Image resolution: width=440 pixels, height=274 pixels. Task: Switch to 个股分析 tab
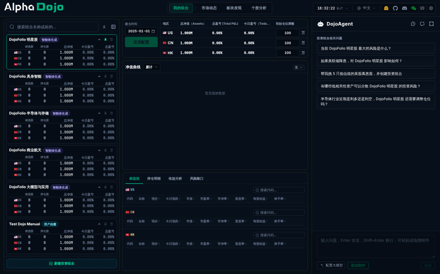[x=259, y=8]
